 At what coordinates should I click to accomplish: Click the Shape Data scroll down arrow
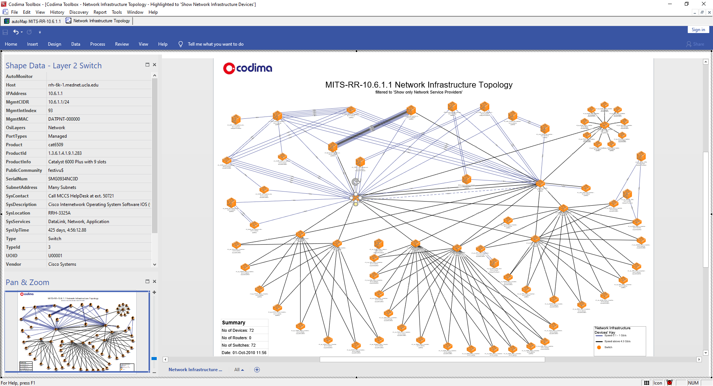click(x=154, y=265)
